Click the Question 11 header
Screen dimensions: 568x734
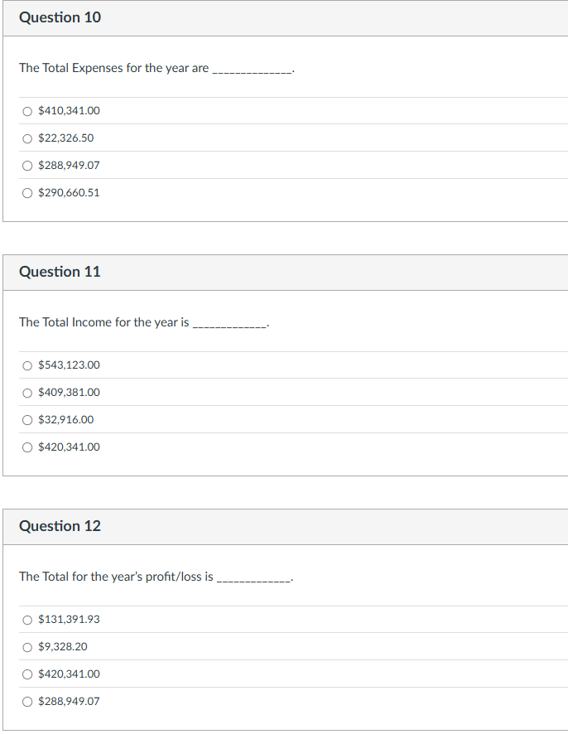coord(60,271)
